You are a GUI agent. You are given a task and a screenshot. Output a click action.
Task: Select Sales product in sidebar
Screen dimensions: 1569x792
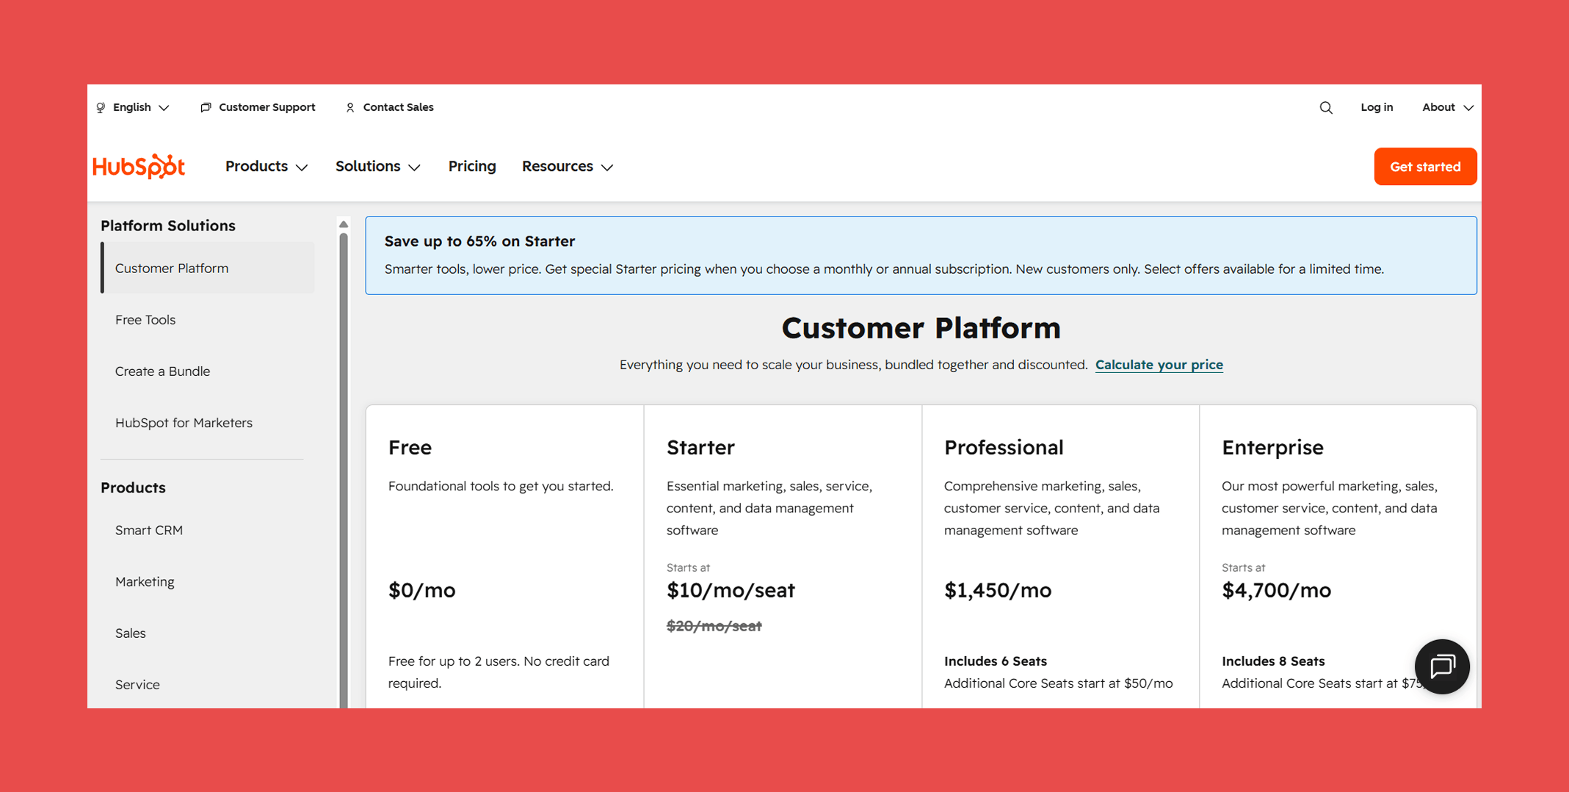pyautogui.click(x=131, y=633)
